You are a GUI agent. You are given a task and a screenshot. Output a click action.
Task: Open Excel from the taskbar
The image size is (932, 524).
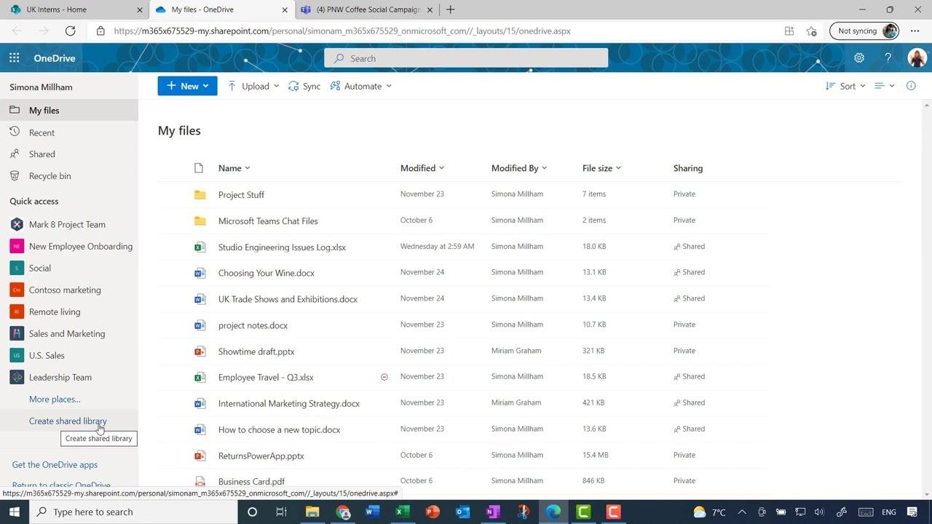(402, 512)
